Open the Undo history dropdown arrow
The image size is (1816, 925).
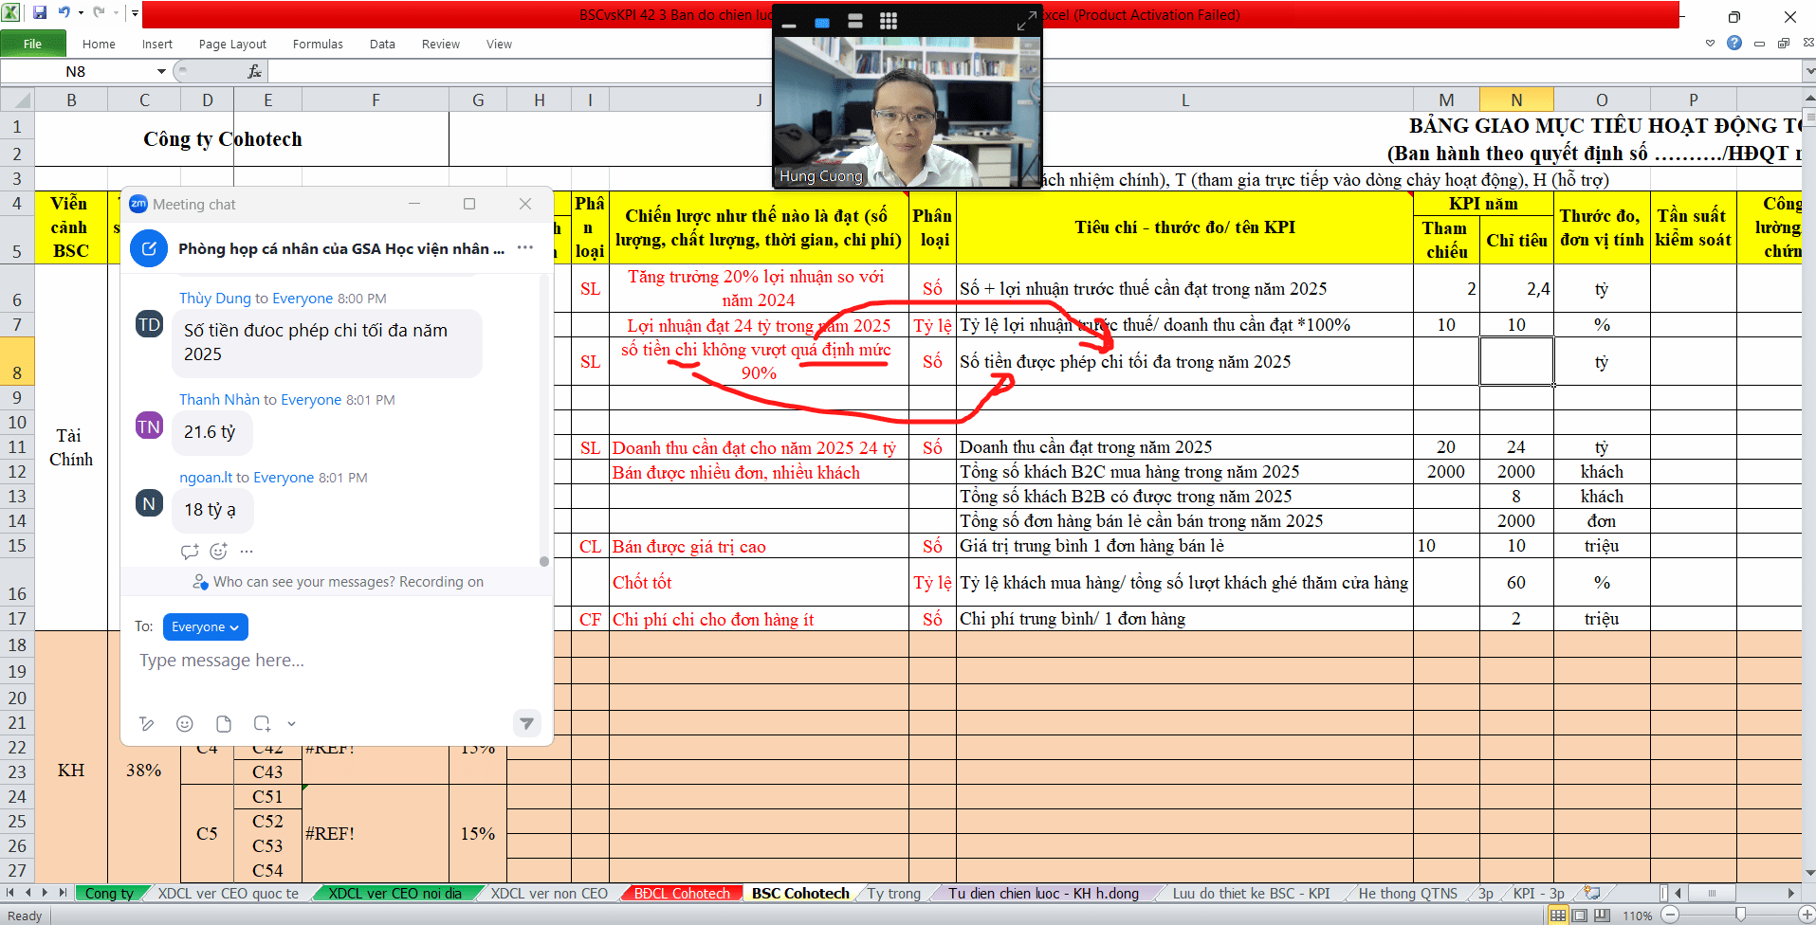(x=81, y=13)
